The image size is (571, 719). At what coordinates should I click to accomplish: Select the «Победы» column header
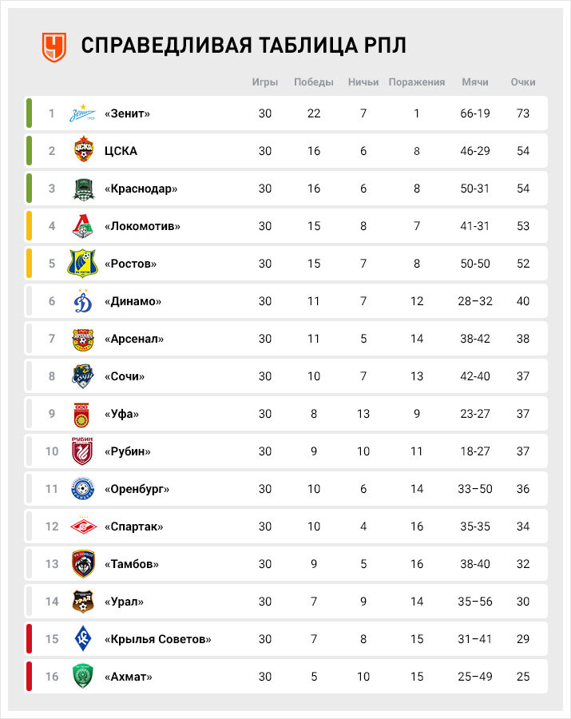pos(314,82)
